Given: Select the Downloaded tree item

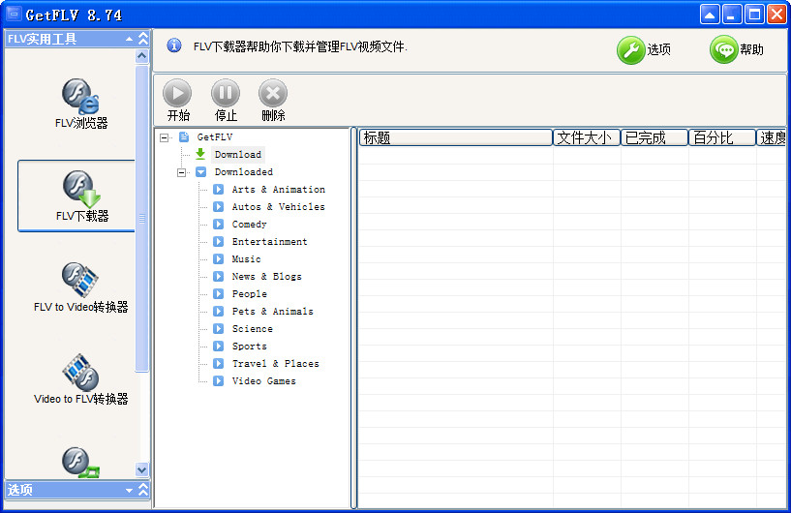Looking at the screenshot, I should [244, 172].
